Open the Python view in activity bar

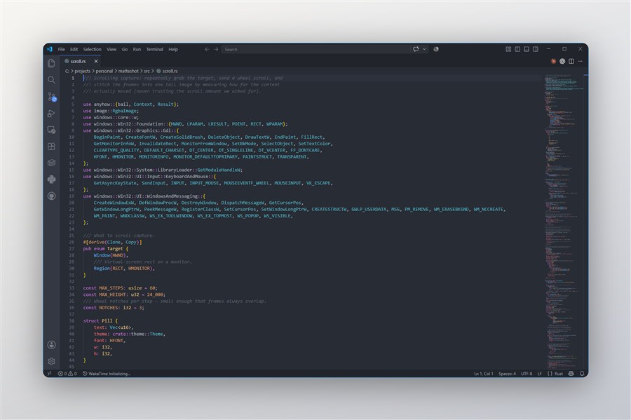click(x=51, y=179)
